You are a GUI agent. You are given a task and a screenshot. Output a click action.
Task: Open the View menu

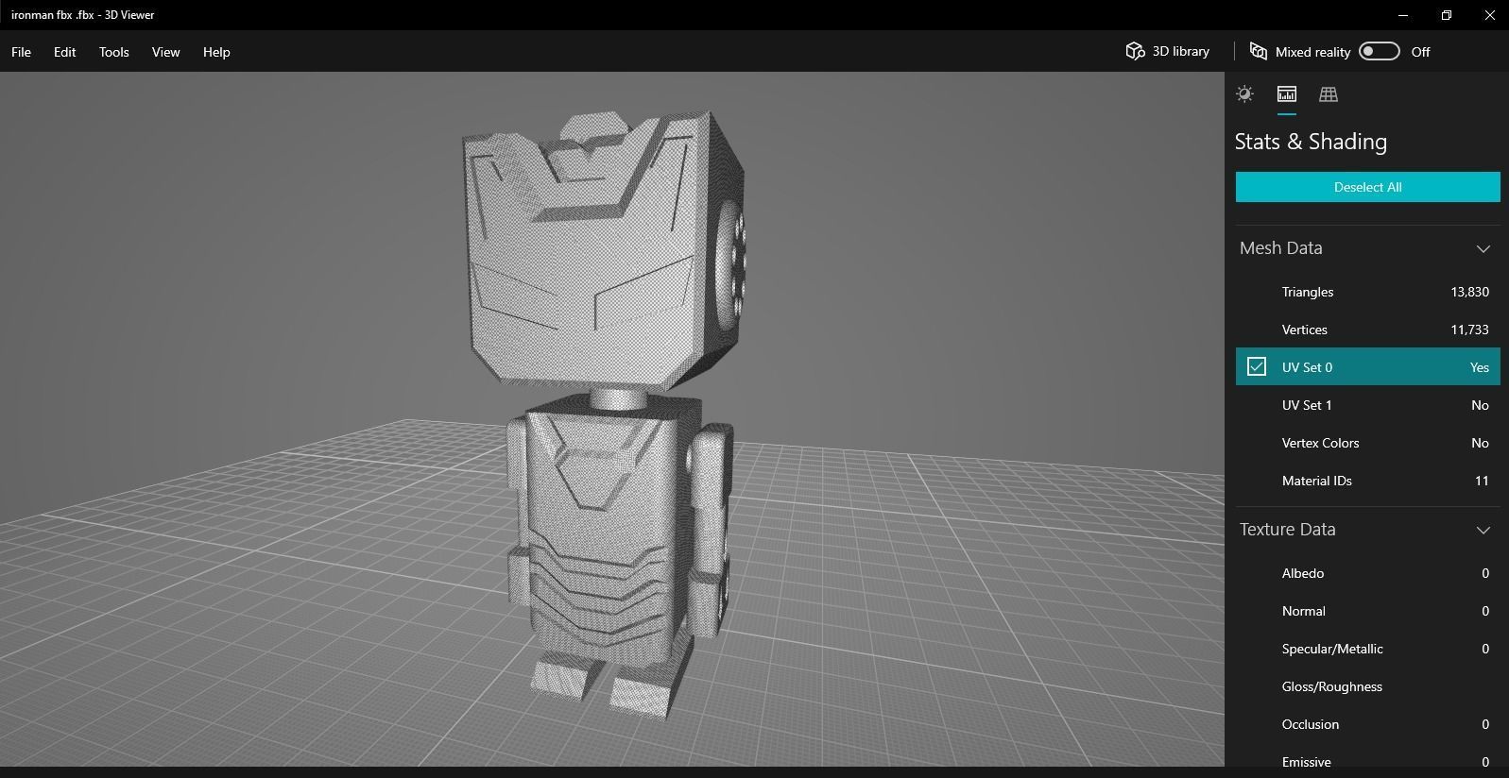click(x=165, y=52)
